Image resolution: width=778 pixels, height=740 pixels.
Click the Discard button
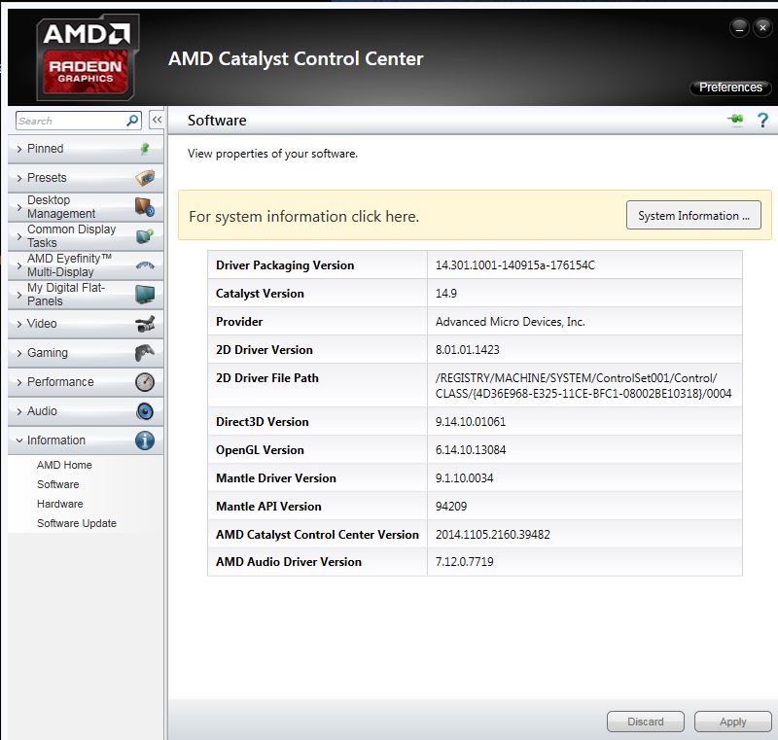point(646,722)
